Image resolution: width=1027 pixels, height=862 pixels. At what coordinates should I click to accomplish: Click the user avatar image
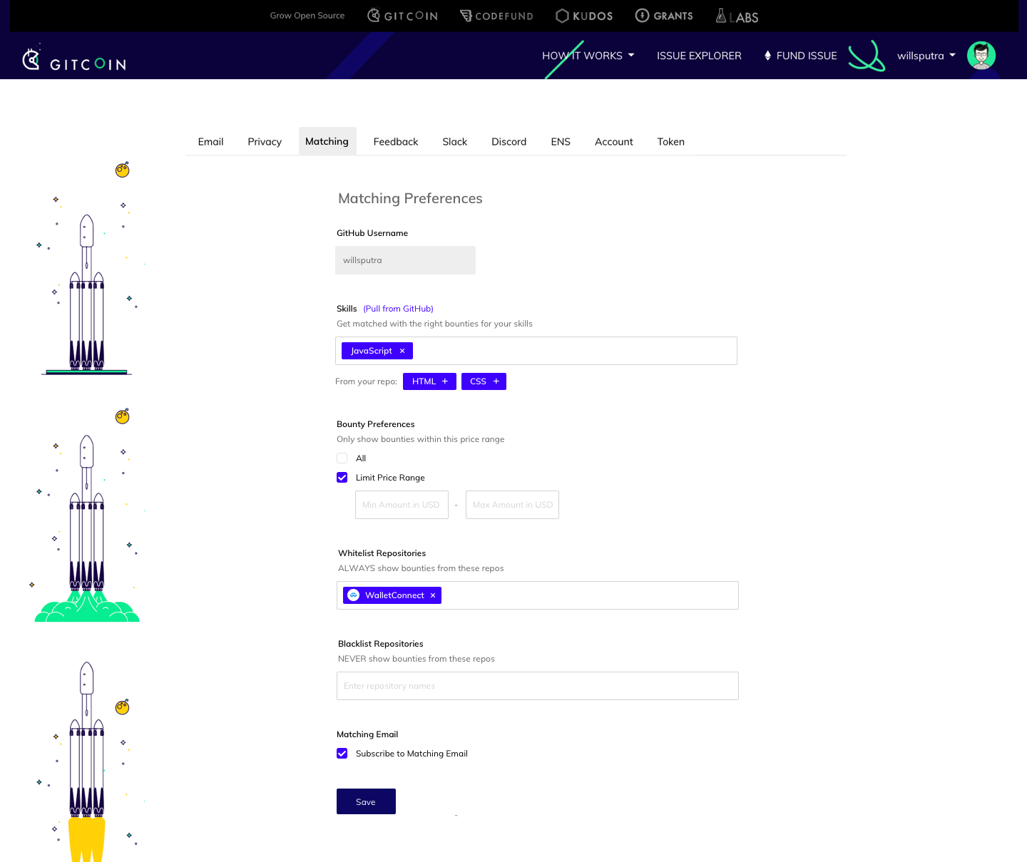(x=981, y=56)
